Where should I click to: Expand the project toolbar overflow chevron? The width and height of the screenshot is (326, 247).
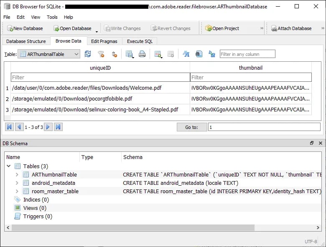point(262,28)
